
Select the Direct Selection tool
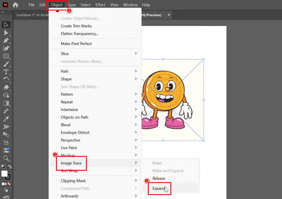point(6,33)
